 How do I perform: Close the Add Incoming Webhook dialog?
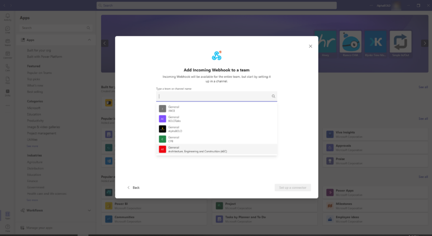pyautogui.click(x=310, y=46)
